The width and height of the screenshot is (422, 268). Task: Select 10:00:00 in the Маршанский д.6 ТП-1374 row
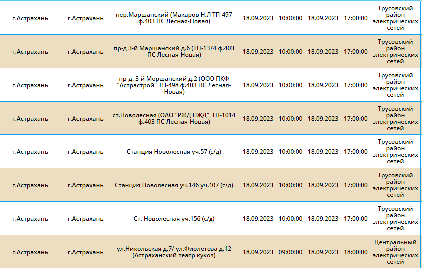290,51
